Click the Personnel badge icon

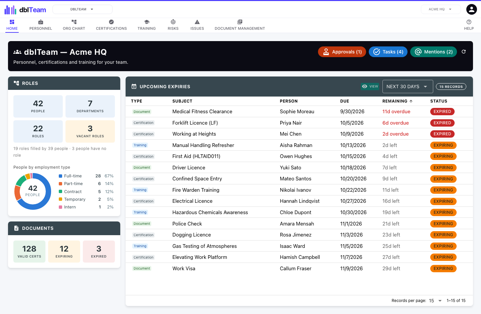click(41, 22)
